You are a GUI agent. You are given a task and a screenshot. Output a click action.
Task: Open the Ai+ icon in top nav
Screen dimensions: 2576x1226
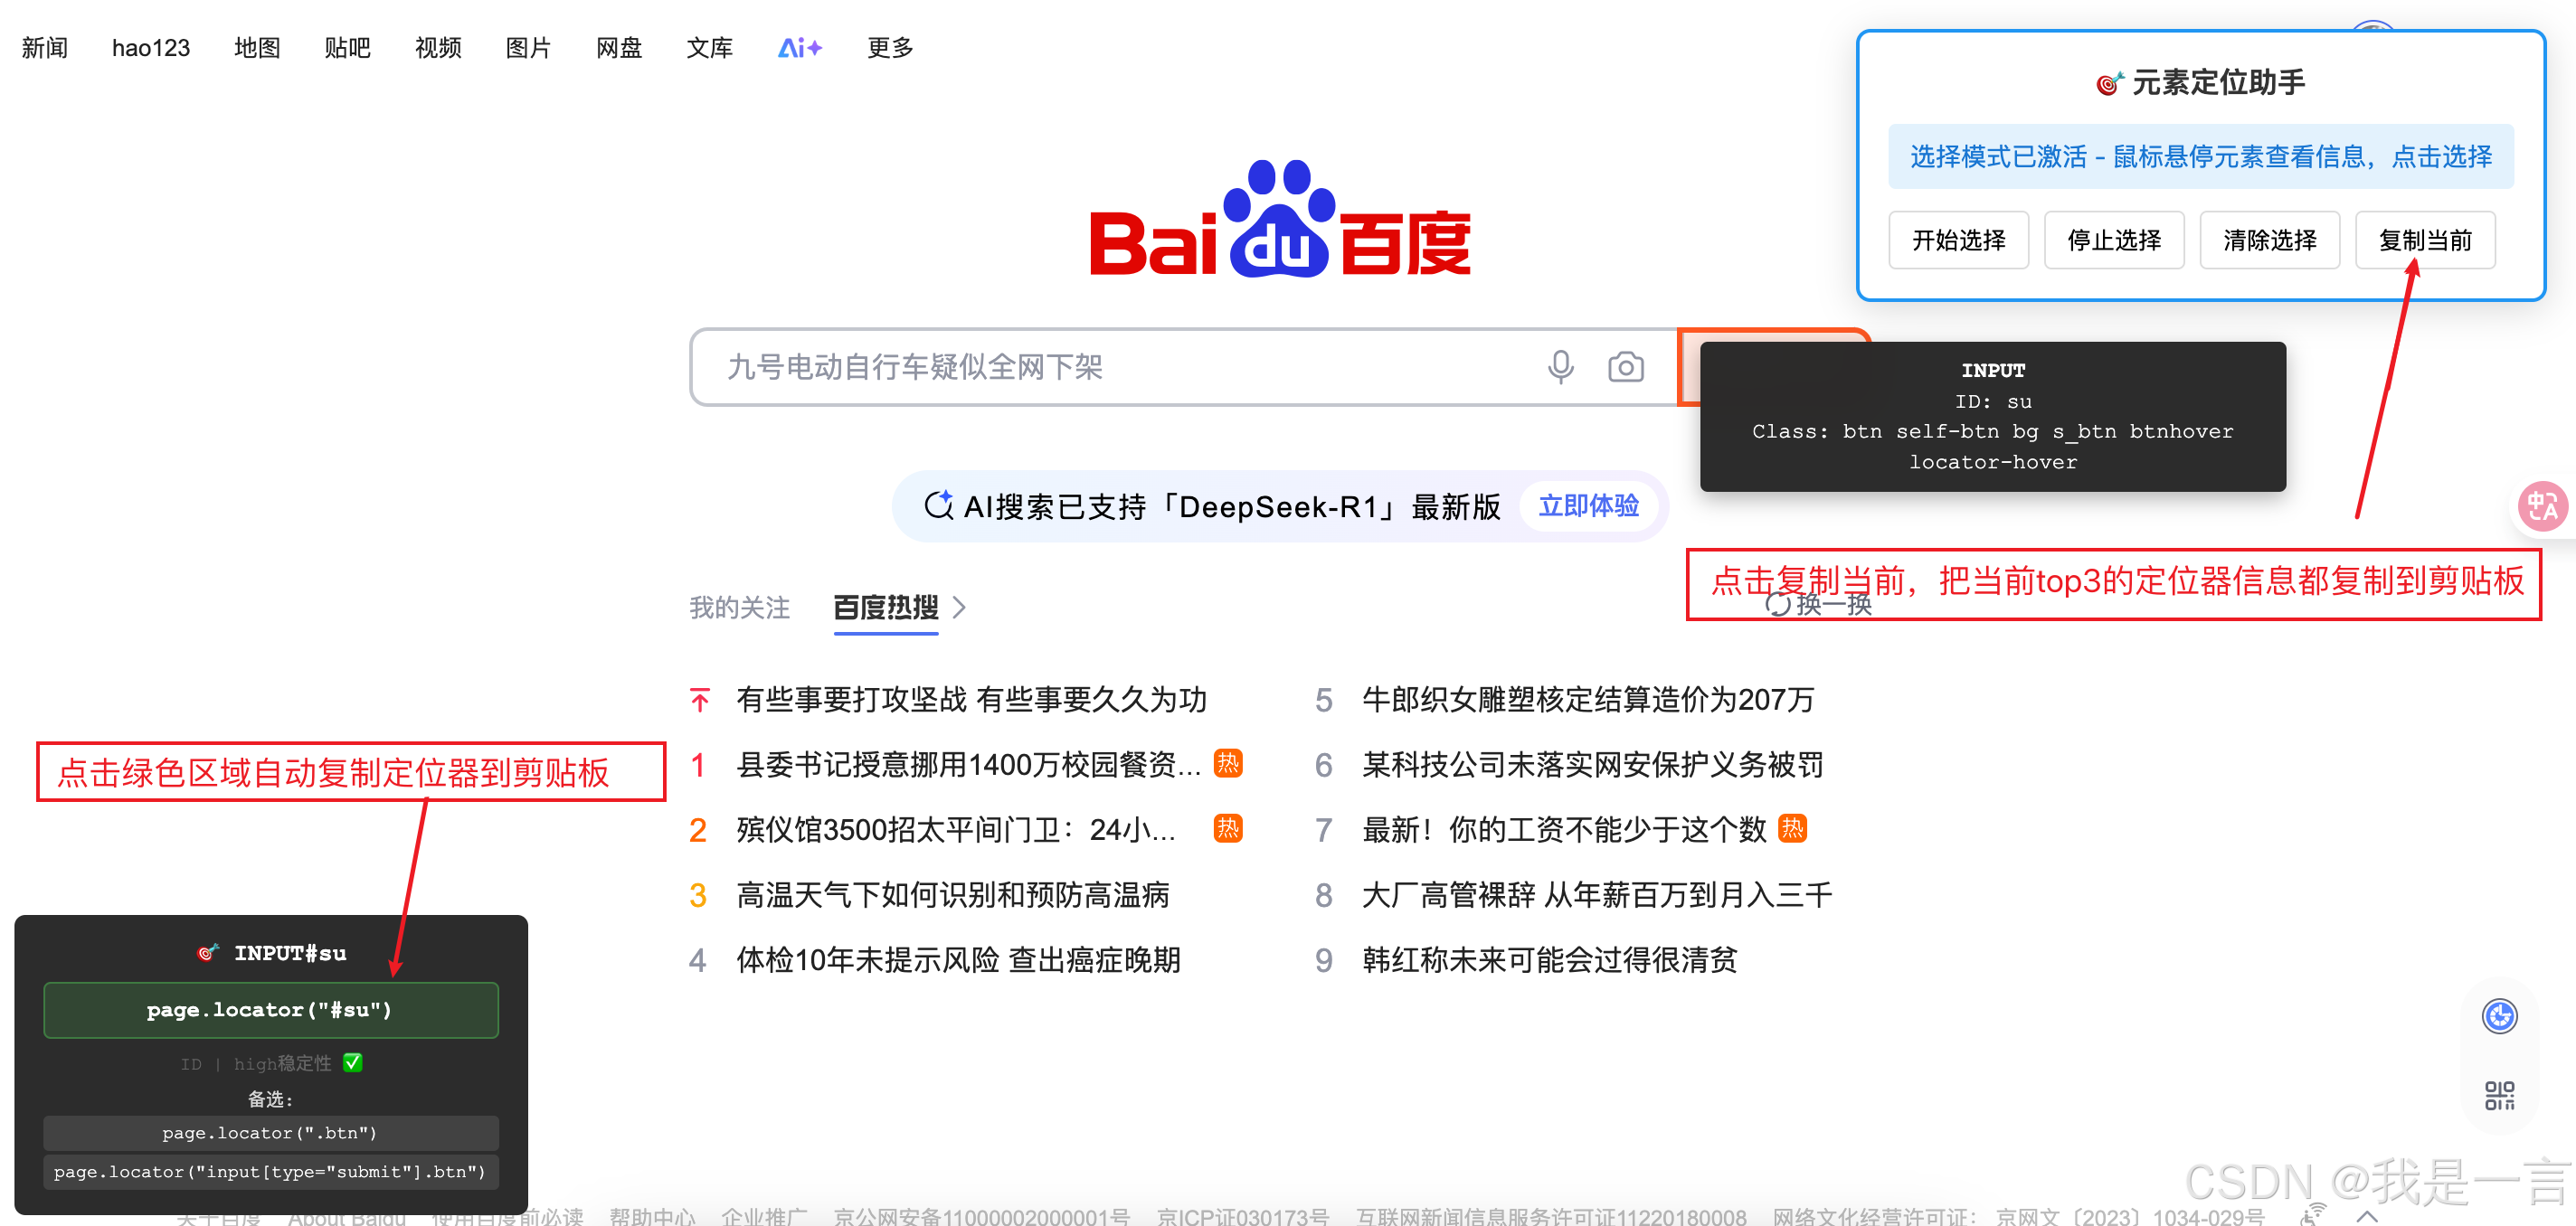click(x=800, y=47)
